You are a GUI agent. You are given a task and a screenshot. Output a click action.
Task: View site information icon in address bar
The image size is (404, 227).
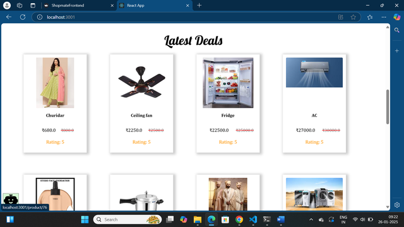[40, 17]
